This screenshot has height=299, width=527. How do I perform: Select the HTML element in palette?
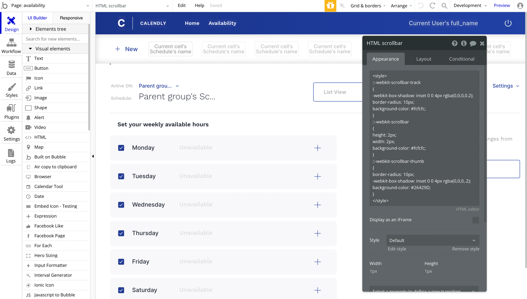(x=55, y=137)
